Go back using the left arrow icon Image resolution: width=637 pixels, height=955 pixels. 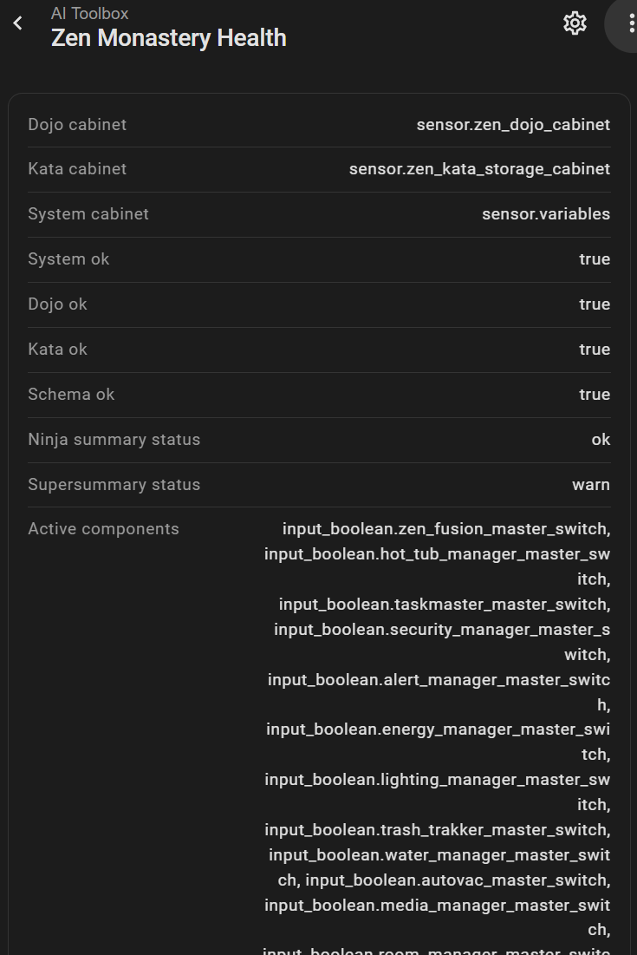18,24
